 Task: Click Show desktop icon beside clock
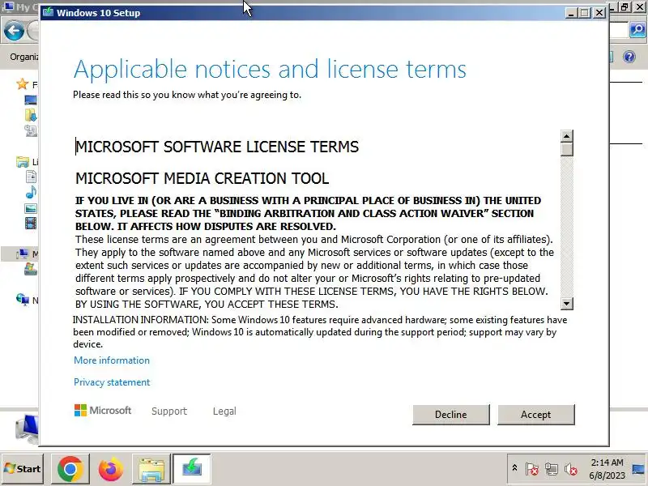(638, 469)
